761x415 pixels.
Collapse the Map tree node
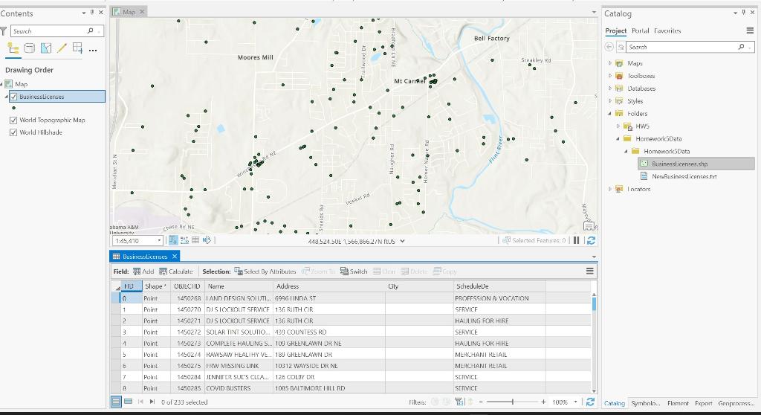click(x=2, y=84)
